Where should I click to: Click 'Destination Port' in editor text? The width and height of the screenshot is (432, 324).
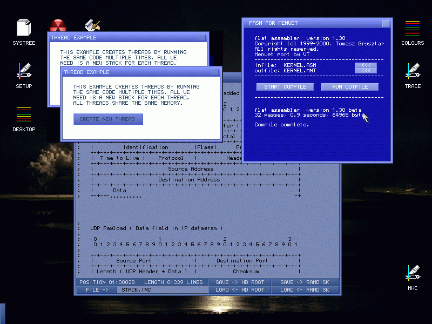pyautogui.click(x=242, y=261)
